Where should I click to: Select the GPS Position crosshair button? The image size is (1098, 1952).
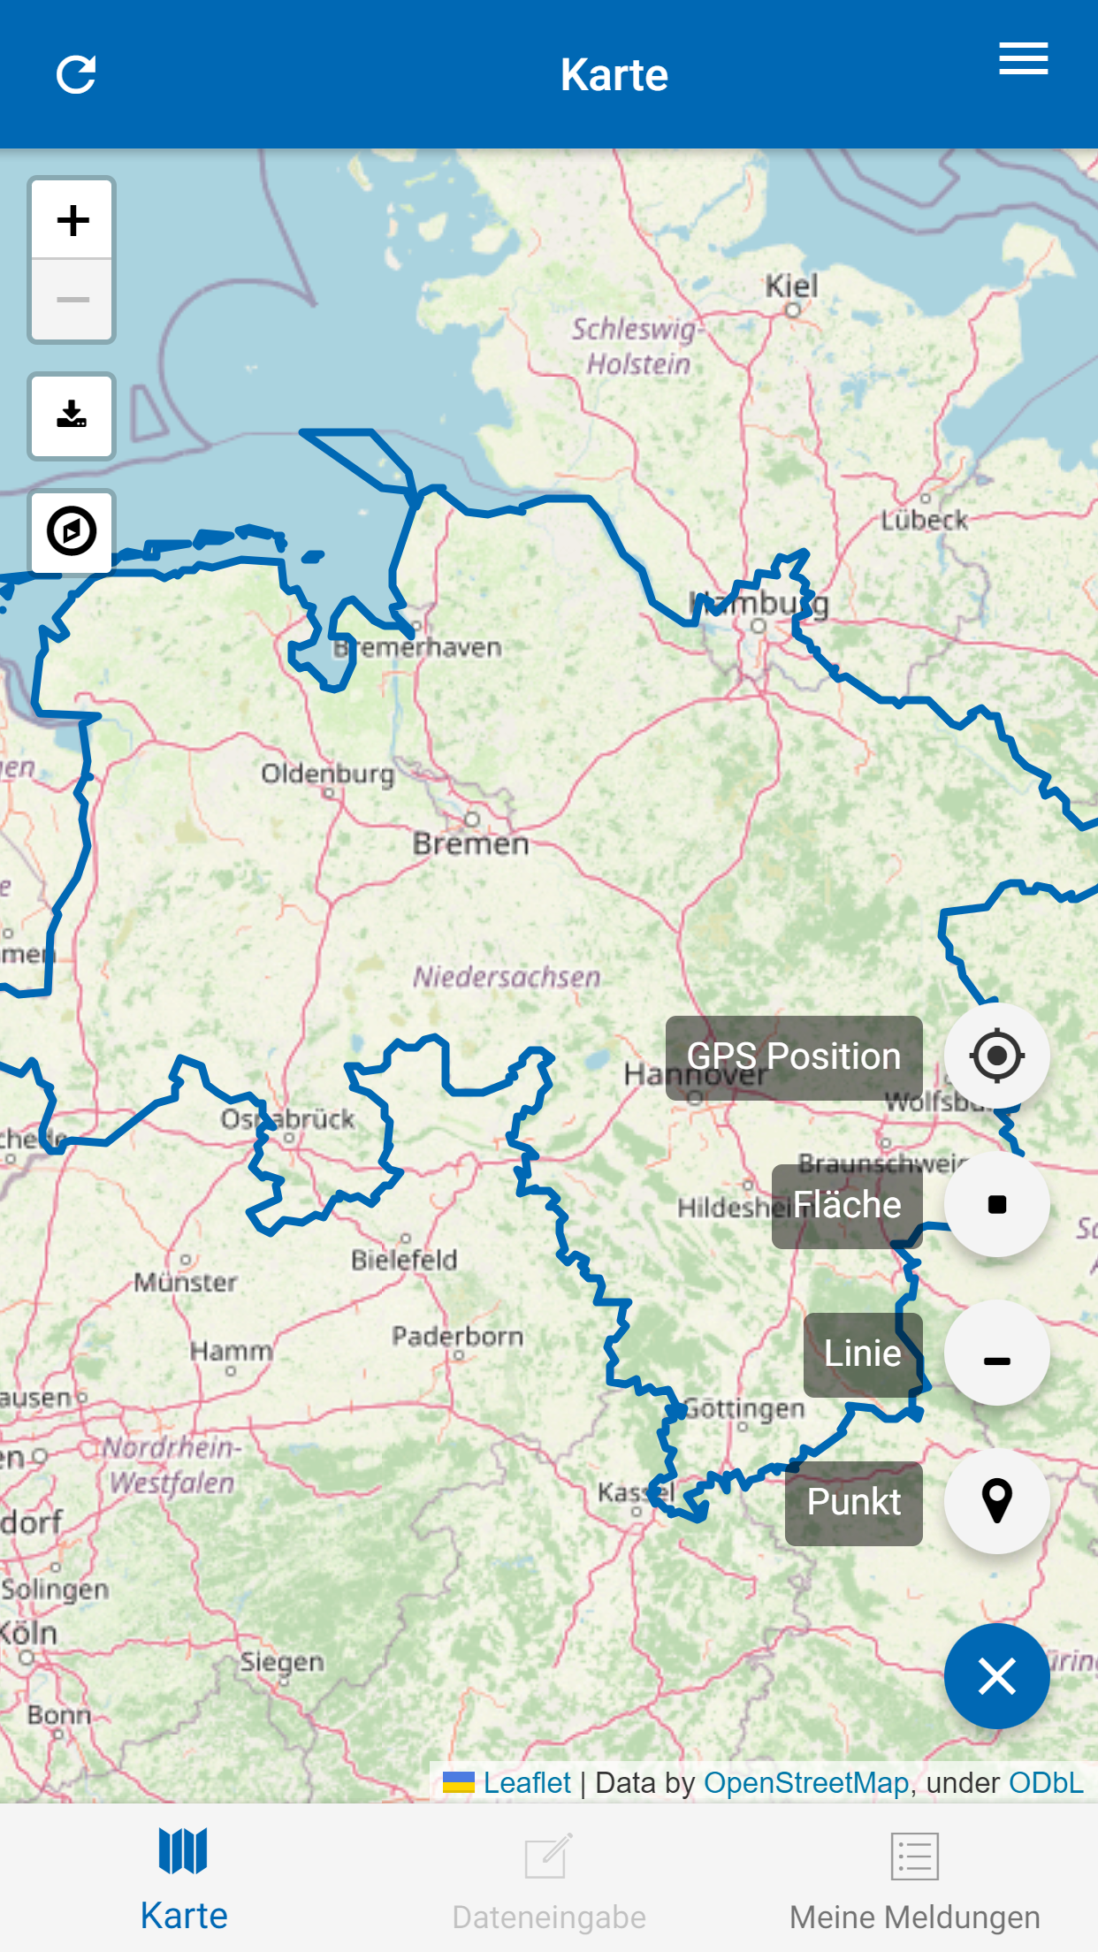coord(996,1056)
